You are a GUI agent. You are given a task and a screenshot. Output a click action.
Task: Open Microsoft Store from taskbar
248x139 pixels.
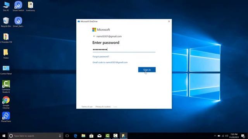coord(91,136)
